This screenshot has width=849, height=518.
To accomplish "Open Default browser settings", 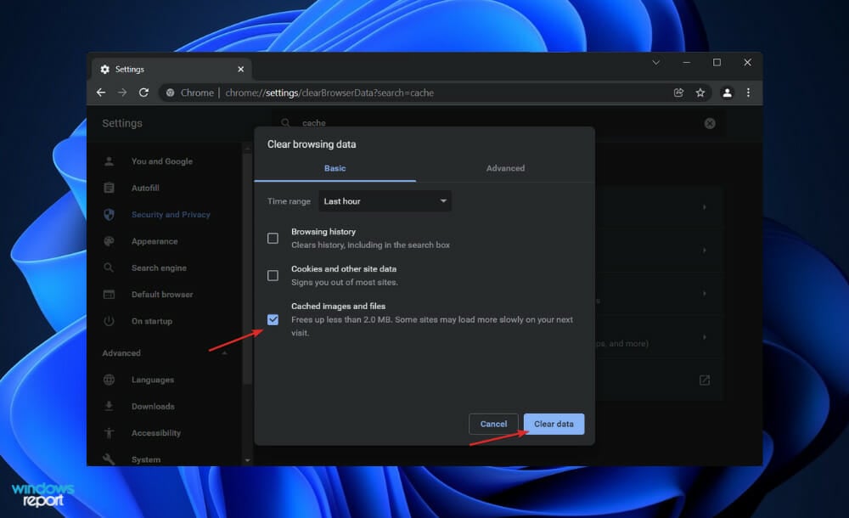I will coord(162,294).
